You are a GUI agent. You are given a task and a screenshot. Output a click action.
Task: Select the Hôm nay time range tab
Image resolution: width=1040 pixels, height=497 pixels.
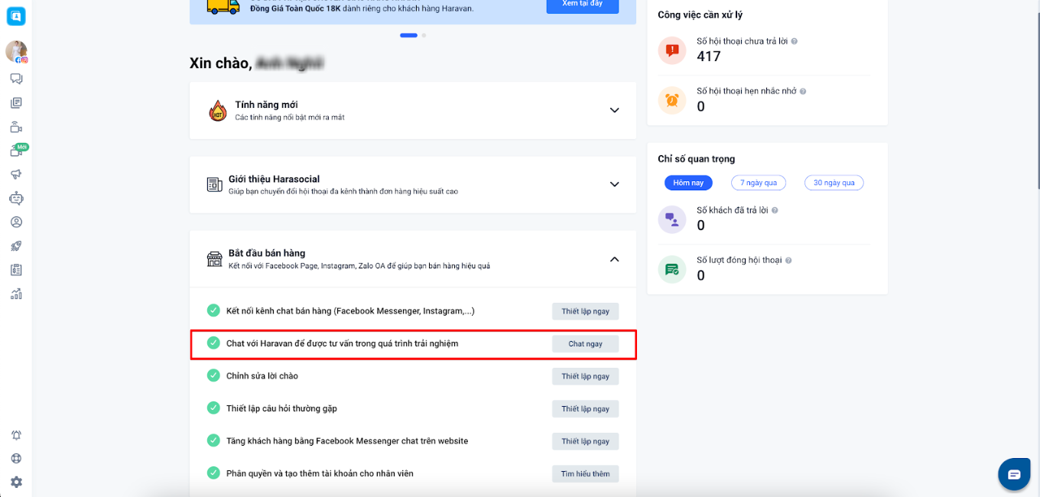pyautogui.click(x=688, y=183)
